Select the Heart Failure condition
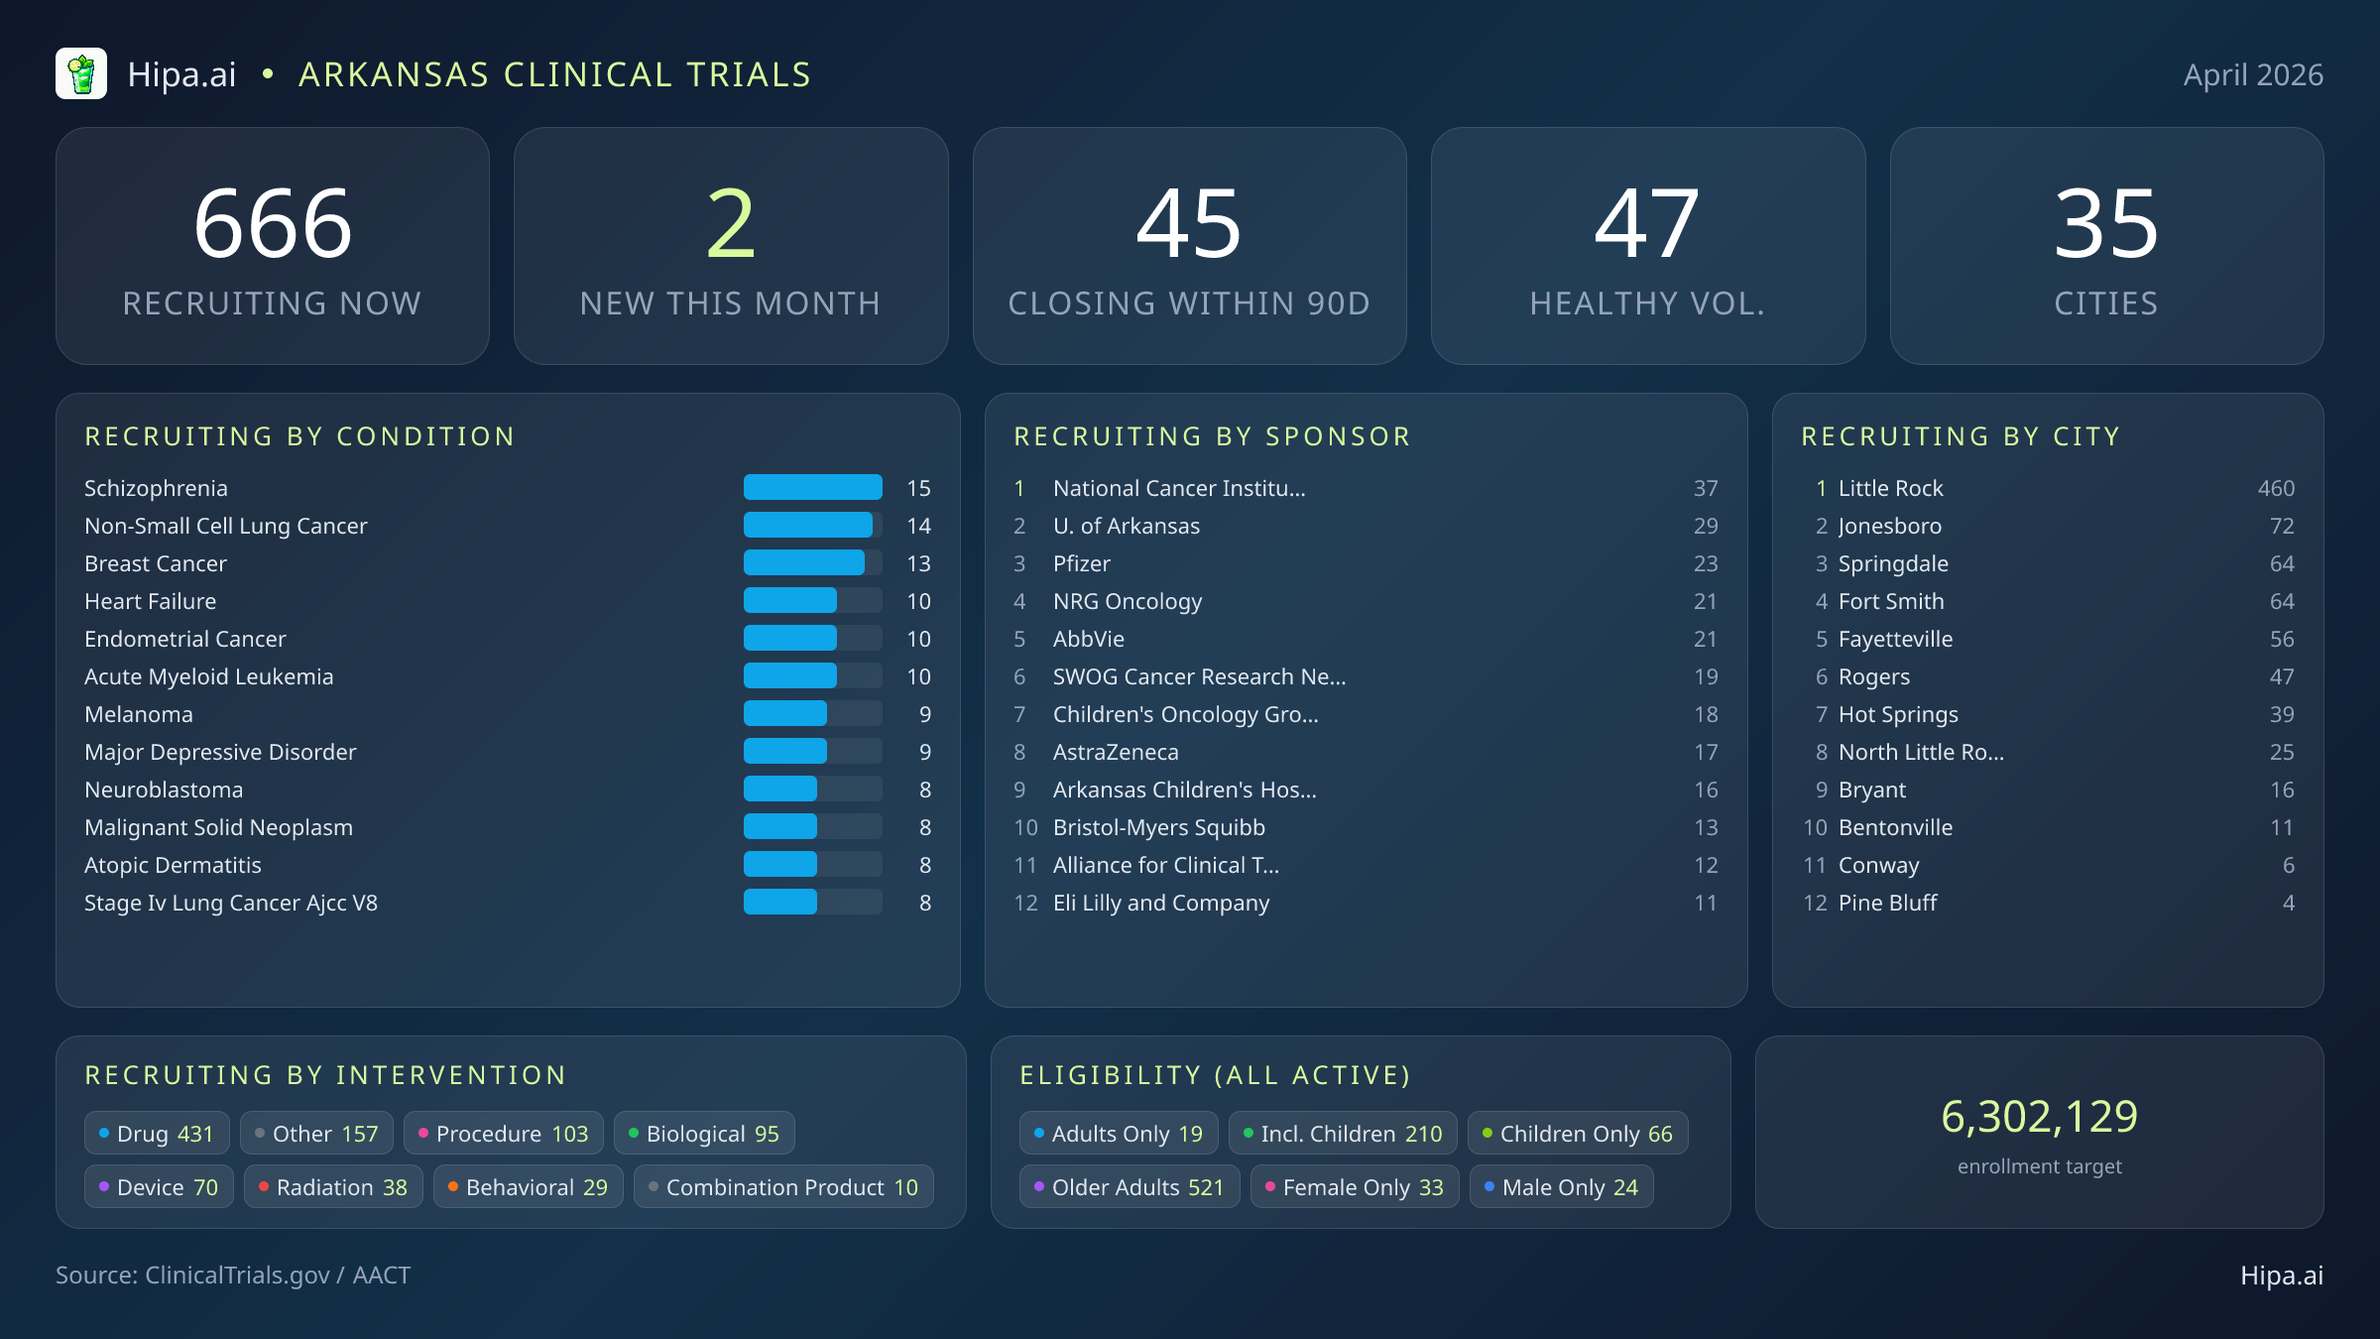The width and height of the screenshot is (2380, 1339). 508,601
